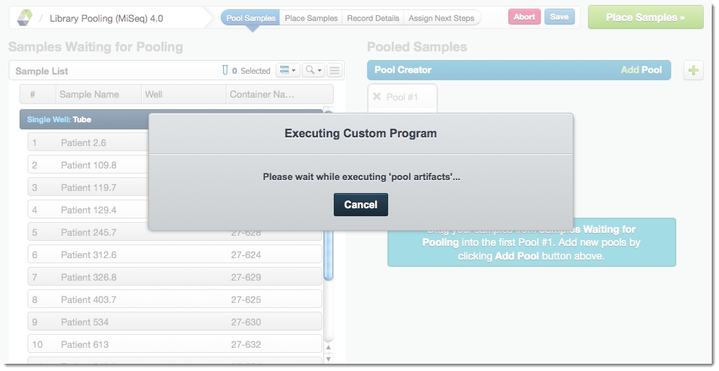Sort by the Sample Name column header

89,94
